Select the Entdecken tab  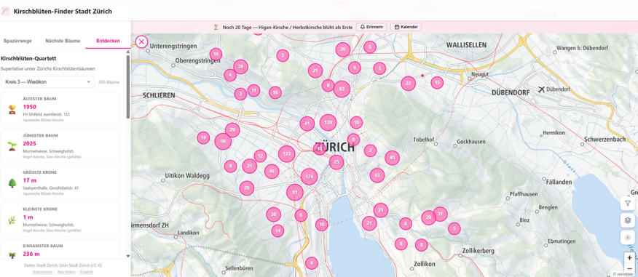pos(108,41)
